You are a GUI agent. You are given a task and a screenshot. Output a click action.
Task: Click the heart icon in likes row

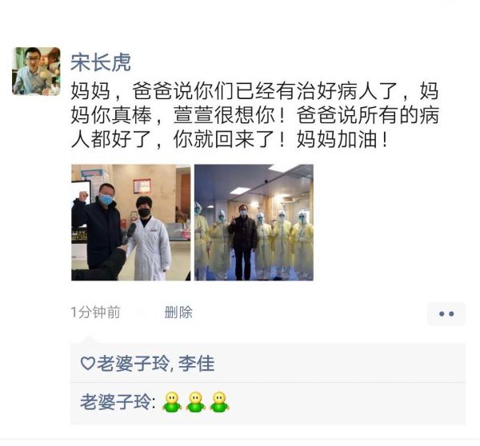pos(87,364)
